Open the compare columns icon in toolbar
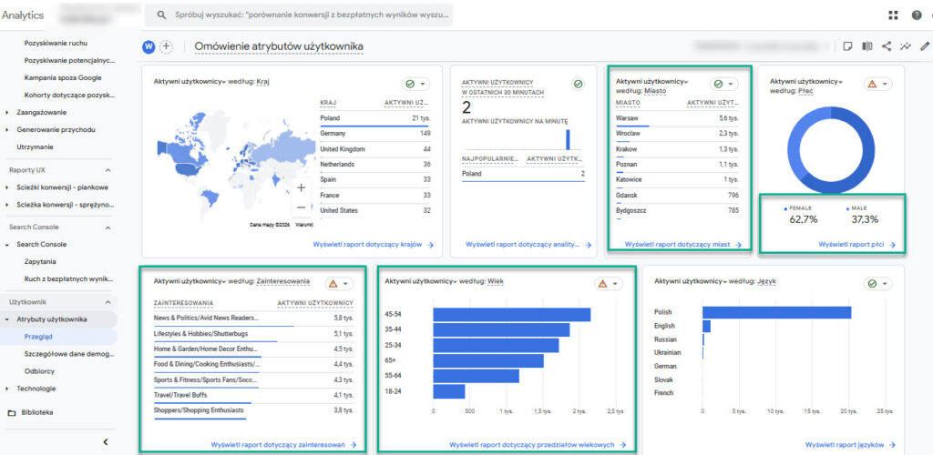The width and height of the screenshot is (933, 455). coord(867,46)
